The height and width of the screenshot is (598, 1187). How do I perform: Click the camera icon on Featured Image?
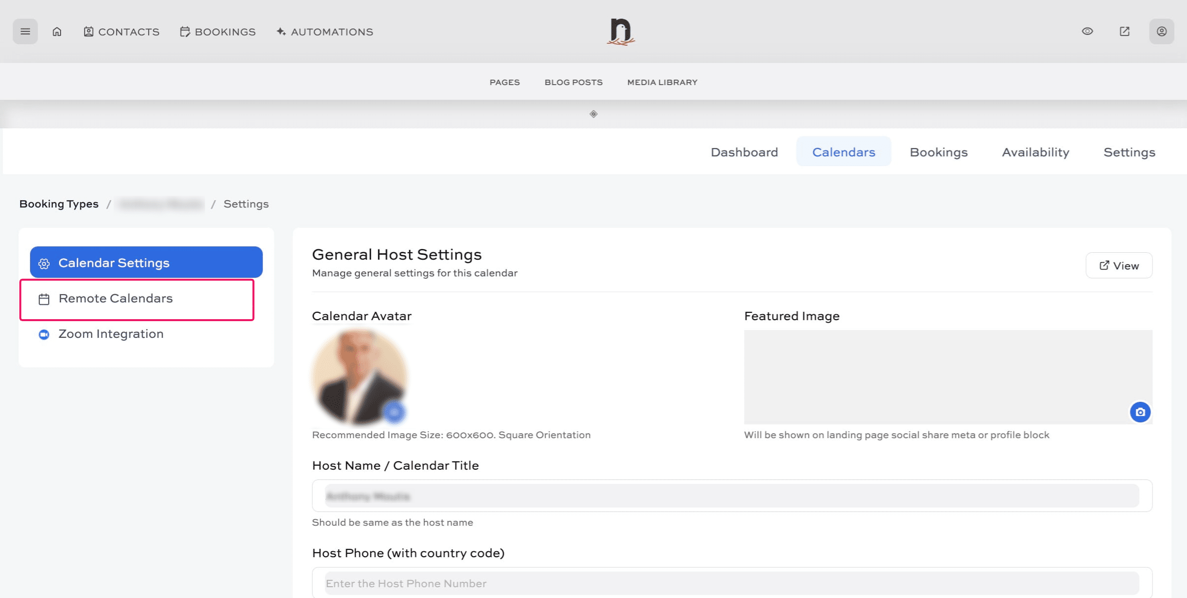(1140, 412)
